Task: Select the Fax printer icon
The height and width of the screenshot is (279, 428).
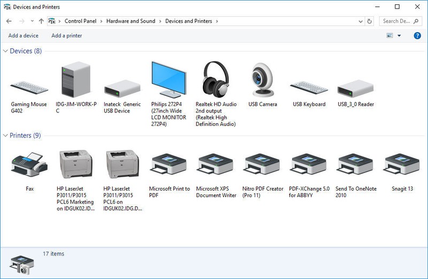Action: [29, 165]
